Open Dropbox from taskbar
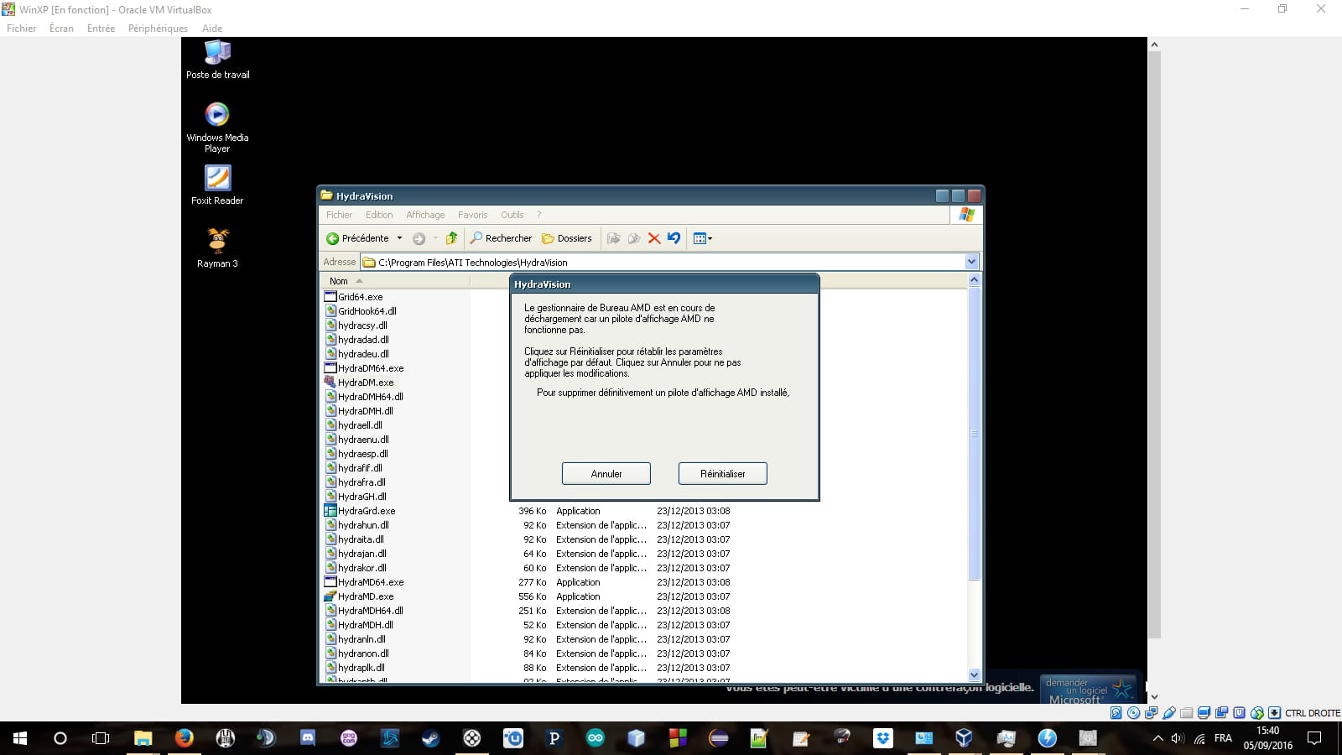 pos(882,738)
